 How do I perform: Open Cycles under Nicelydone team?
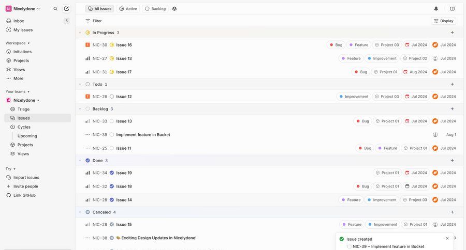(37, 127)
